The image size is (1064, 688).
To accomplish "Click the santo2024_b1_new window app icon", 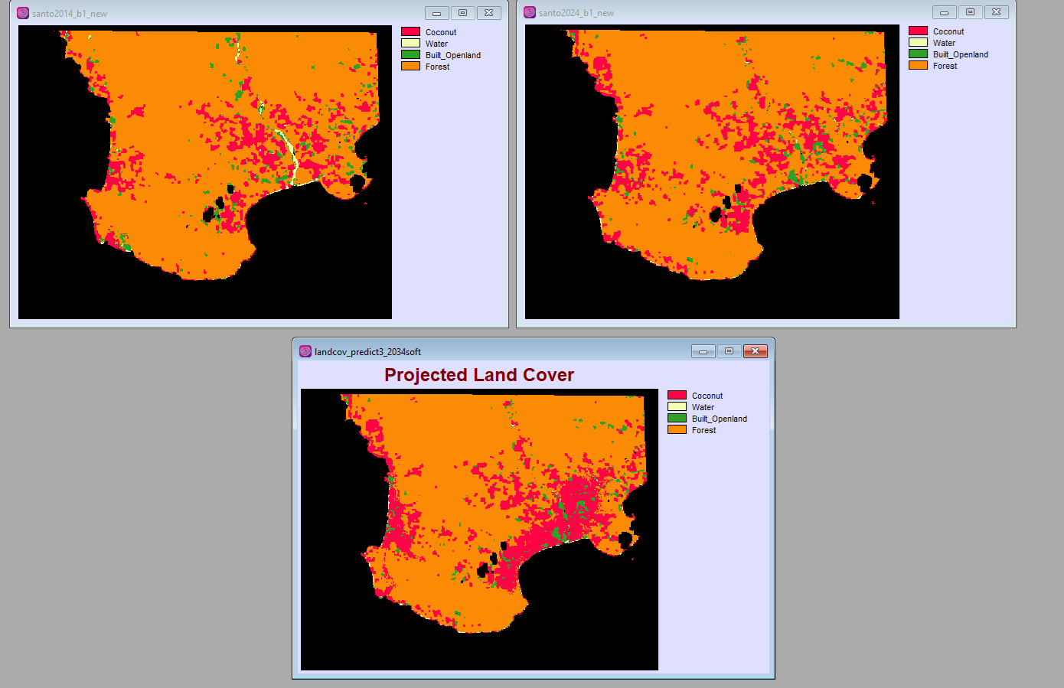I will pyautogui.click(x=530, y=12).
